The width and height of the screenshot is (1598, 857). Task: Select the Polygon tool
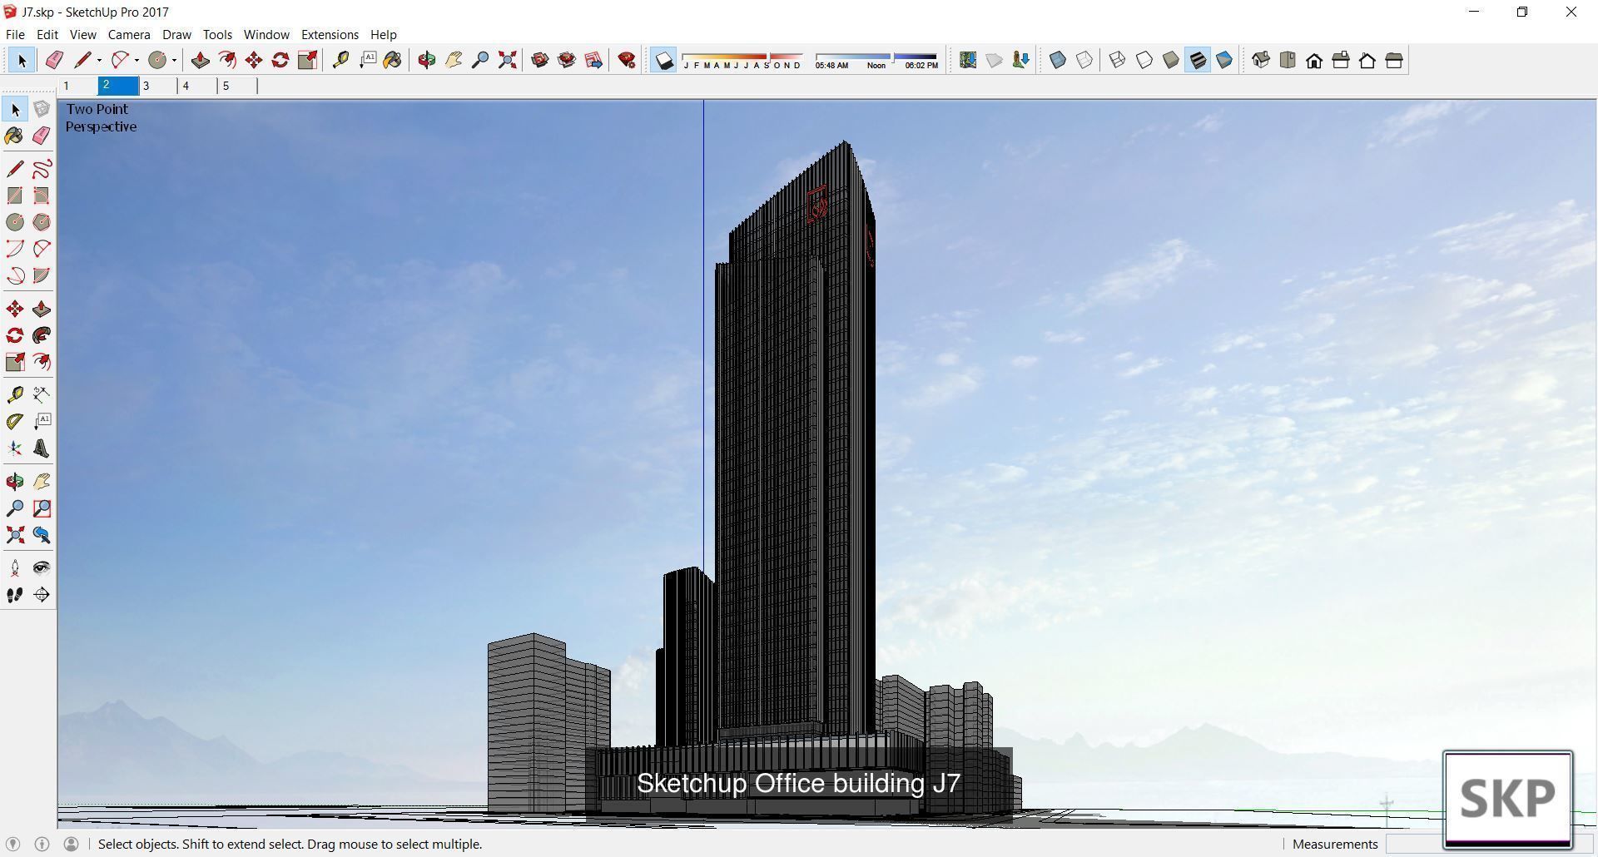point(42,222)
